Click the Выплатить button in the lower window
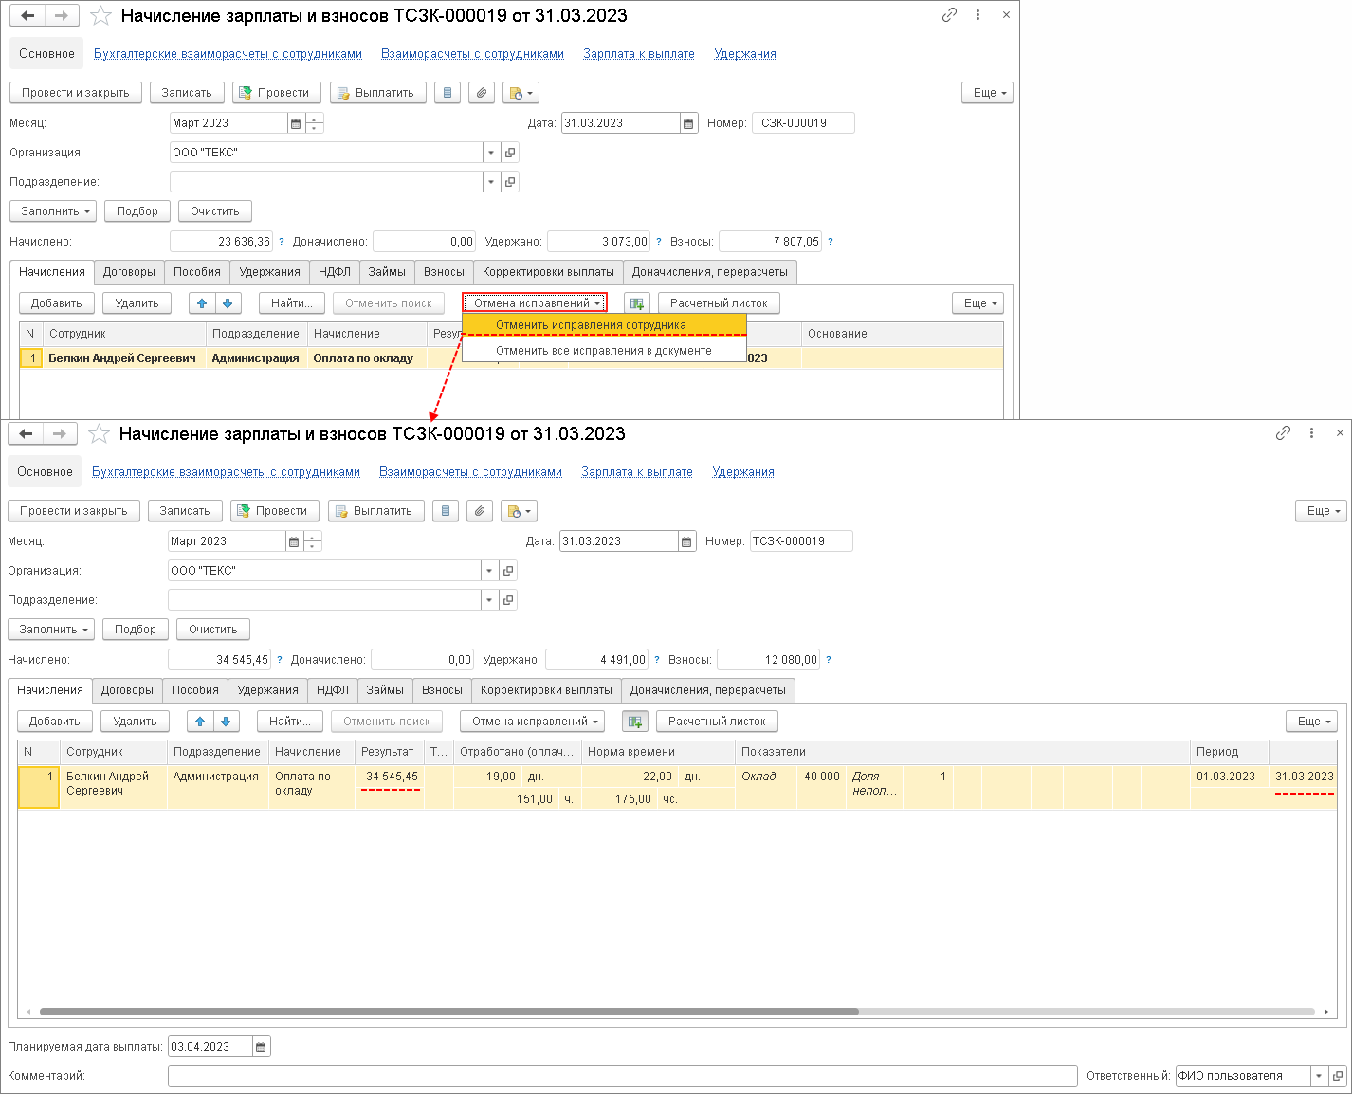The height and width of the screenshot is (1097, 1352). click(375, 511)
